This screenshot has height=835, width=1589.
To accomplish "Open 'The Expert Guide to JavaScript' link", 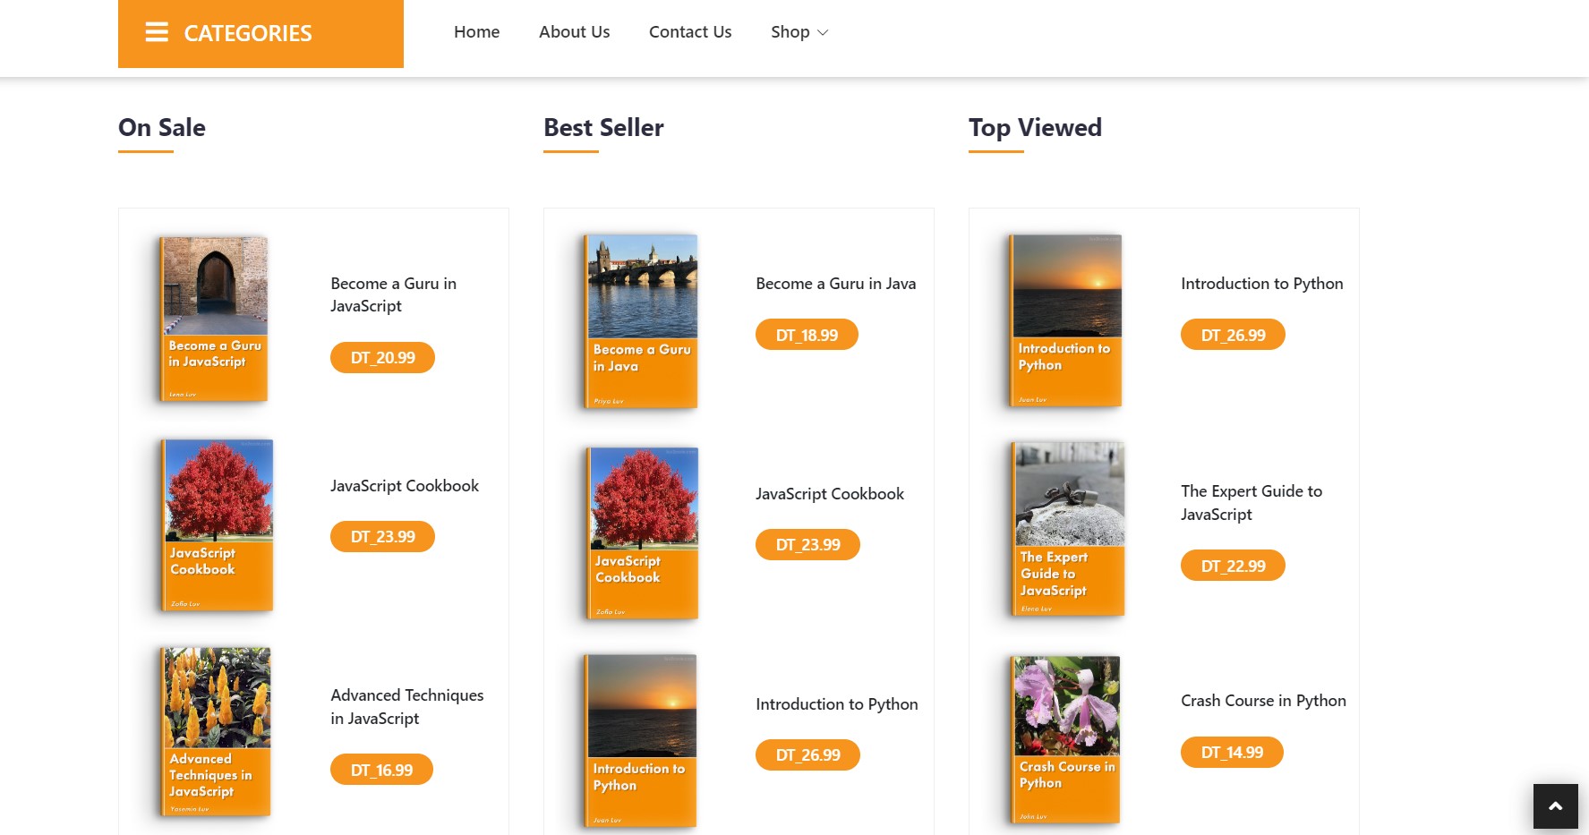I will [1252, 502].
